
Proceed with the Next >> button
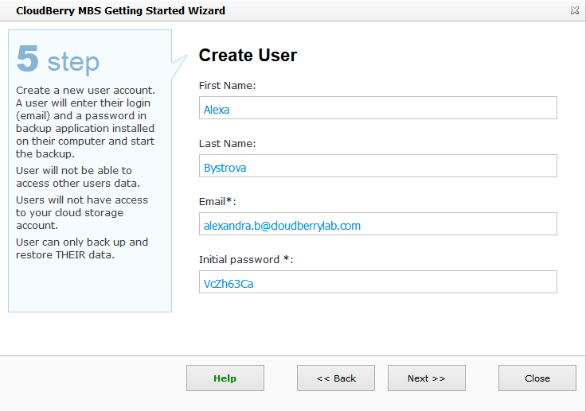(x=426, y=378)
